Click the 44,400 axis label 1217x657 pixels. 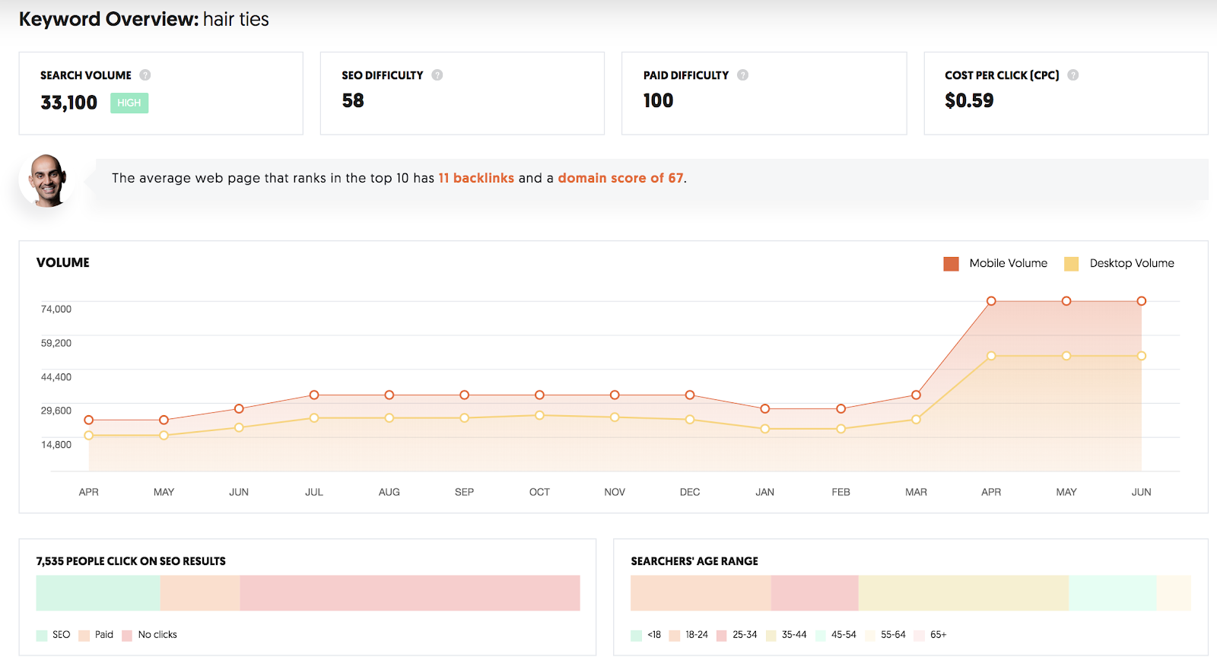[x=56, y=377]
